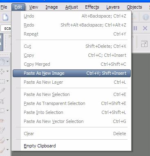The width and height of the screenshot is (150, 156).
Task: Select the Red Eye tool icon
Action: (2, 120)
